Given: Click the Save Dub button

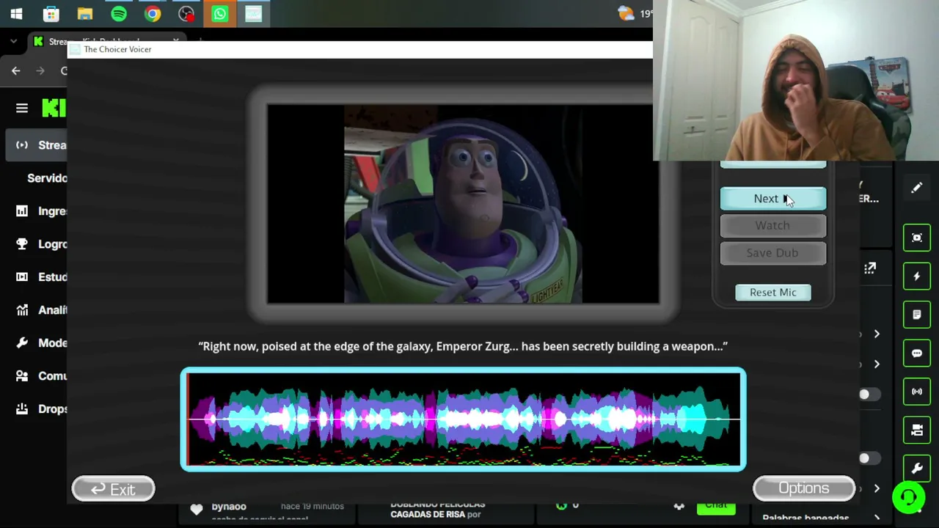Looking at the screenshot, I should click(x=772, y=253).
